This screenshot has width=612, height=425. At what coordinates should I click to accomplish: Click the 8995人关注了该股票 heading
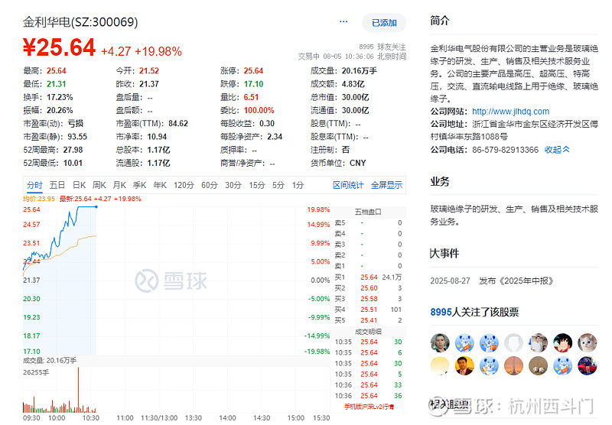pyautogui.click(x=474, y=312)
